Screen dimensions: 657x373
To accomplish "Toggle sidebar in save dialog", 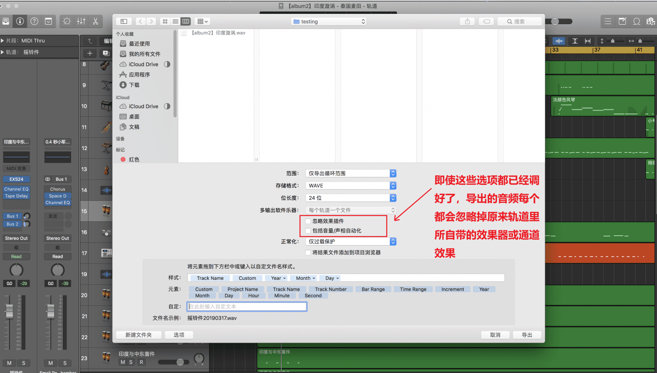I will click(124, 21).
